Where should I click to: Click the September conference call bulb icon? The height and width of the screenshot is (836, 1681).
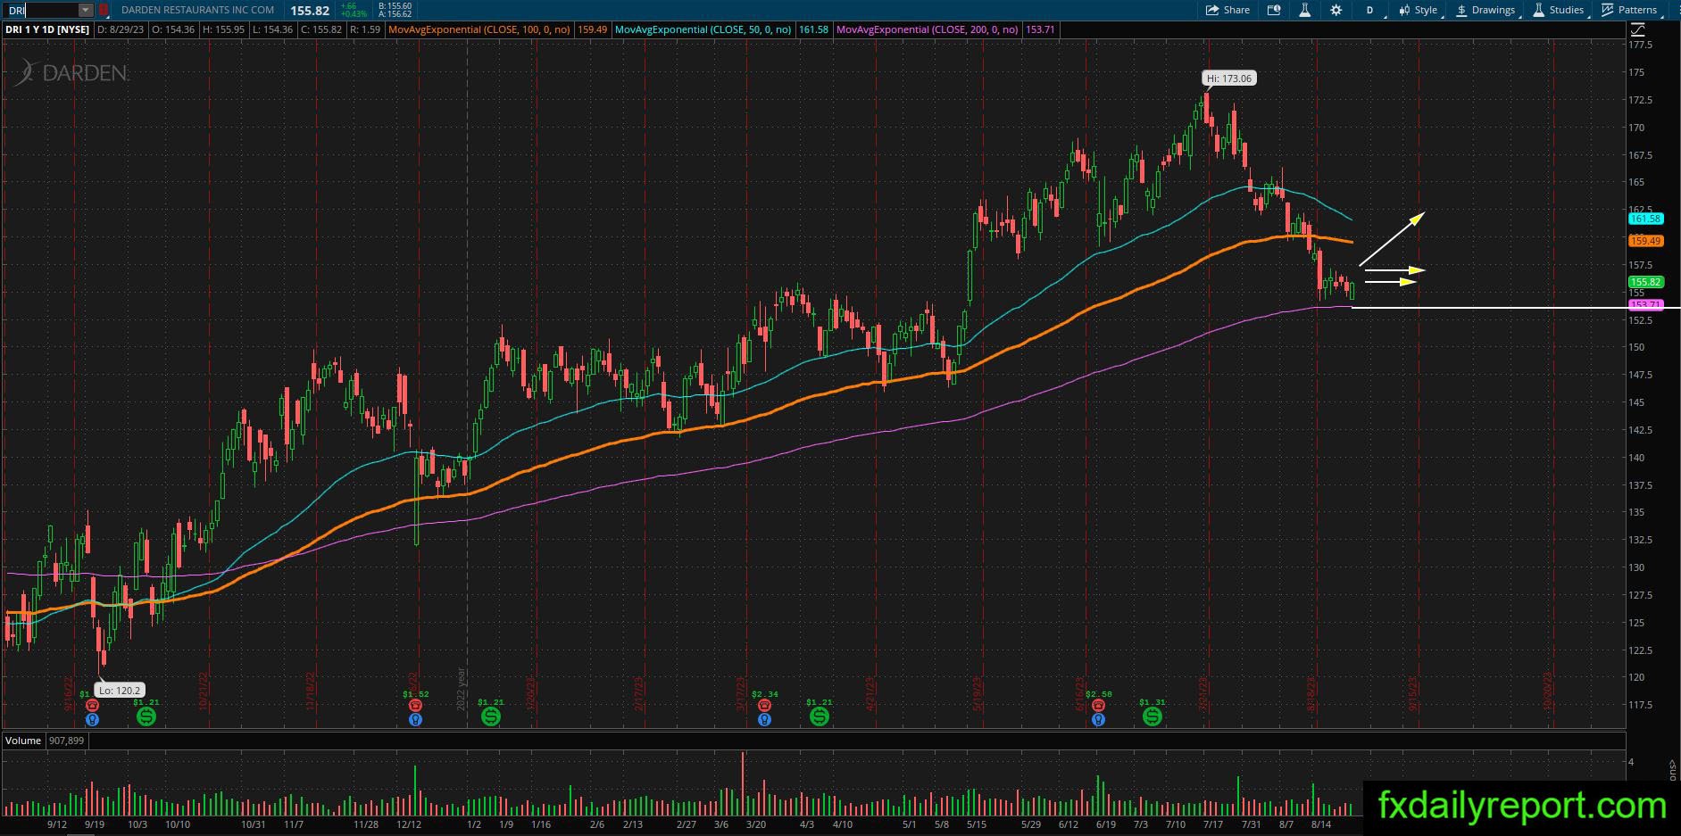(92, 719)
